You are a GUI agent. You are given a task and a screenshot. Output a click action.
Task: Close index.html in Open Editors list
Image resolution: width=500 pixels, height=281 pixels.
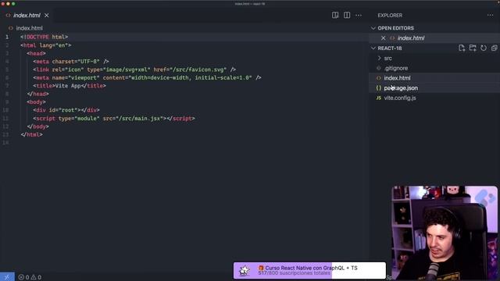coord(384,38)
